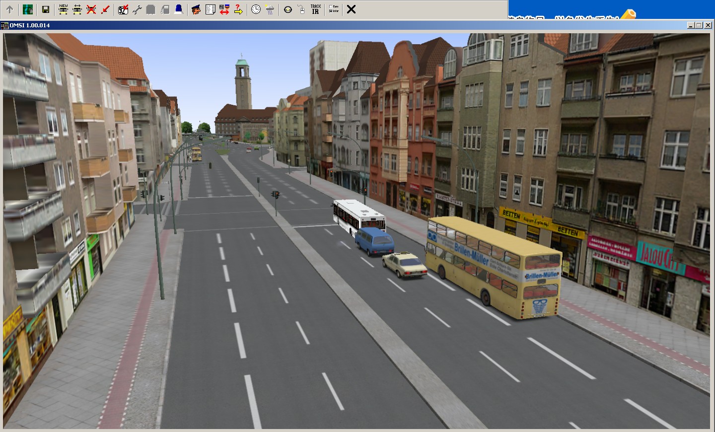Viewport: 715px width, 432px height.
Task: Click the yellow help question mark arrow
Action: (x=238, y=9)
